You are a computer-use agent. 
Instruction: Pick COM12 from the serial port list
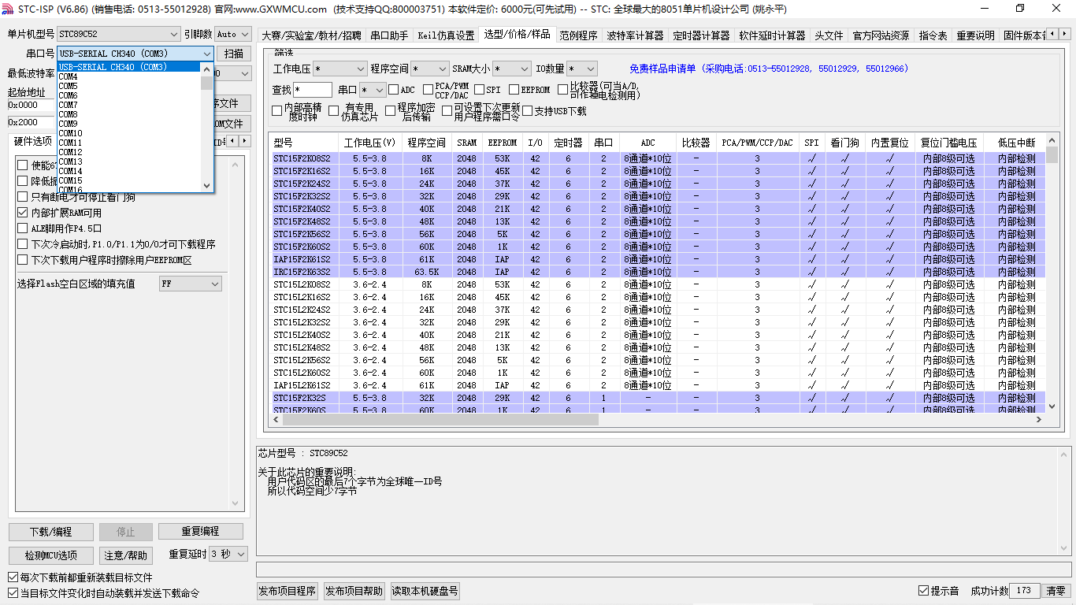[x=129, y=152]
